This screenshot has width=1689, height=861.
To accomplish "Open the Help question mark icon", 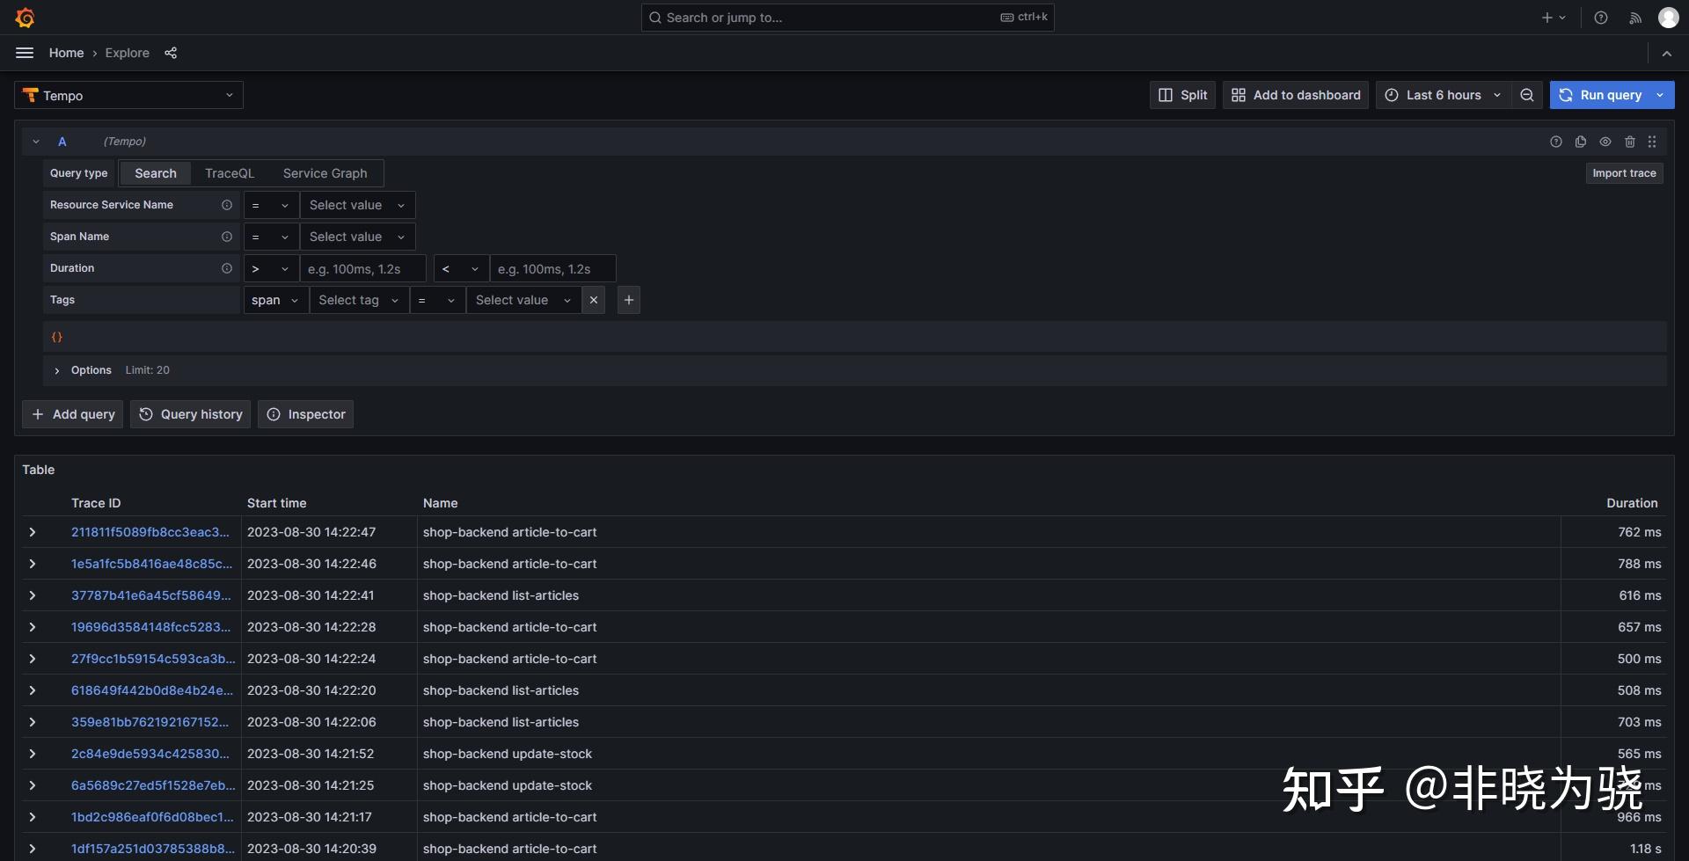I will (x=1600, y=17).
